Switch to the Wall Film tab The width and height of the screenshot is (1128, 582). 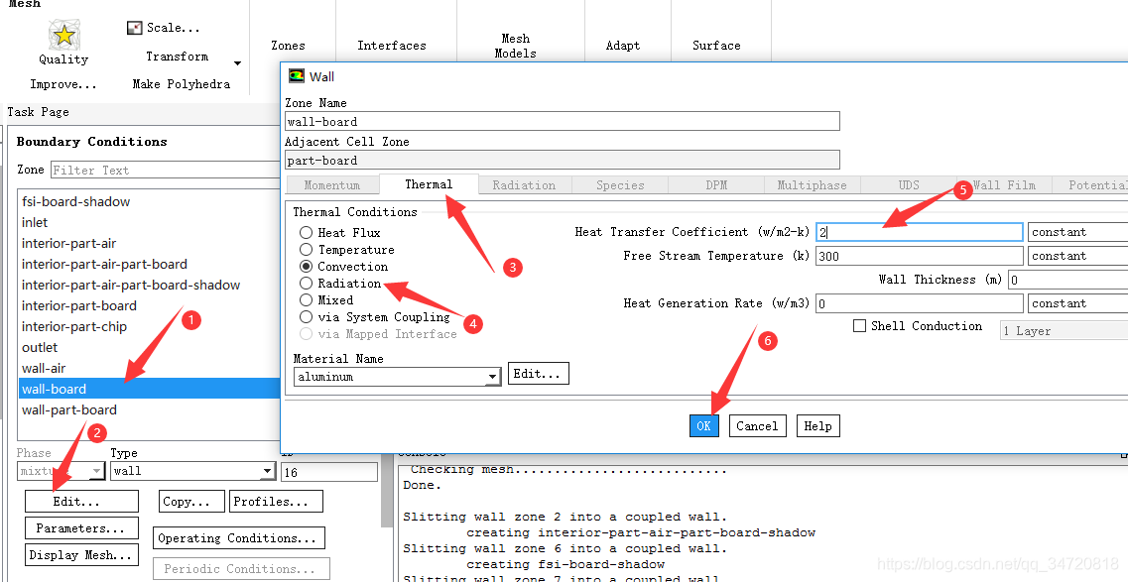click(x=1004, y=185)
